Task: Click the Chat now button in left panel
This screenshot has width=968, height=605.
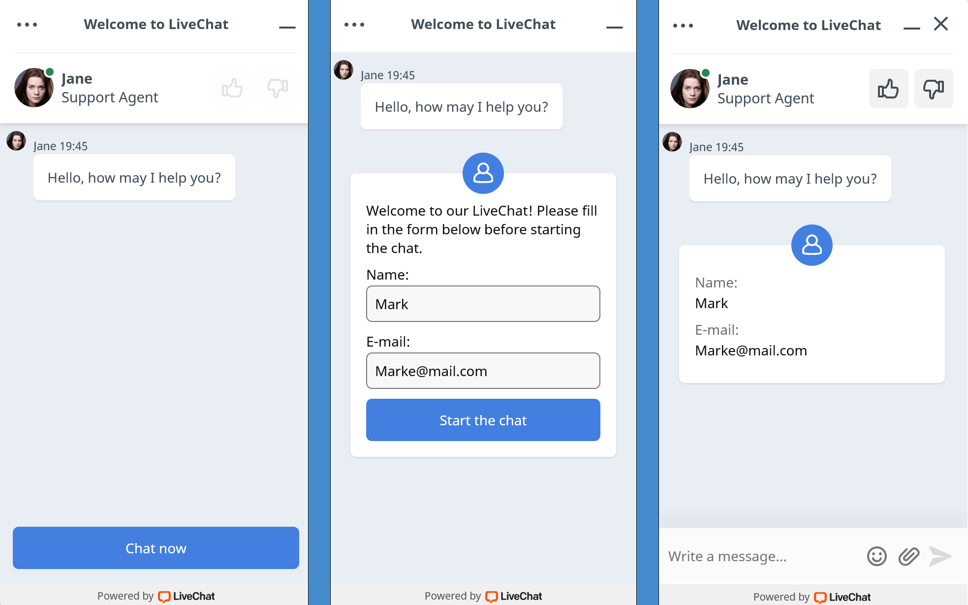Action: (x=156, y=548)
